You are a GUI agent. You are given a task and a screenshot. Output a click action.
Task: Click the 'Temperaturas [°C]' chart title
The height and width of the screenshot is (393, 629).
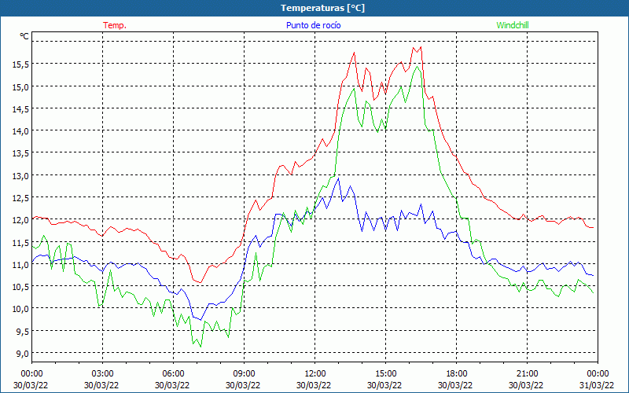pos(322,8)
